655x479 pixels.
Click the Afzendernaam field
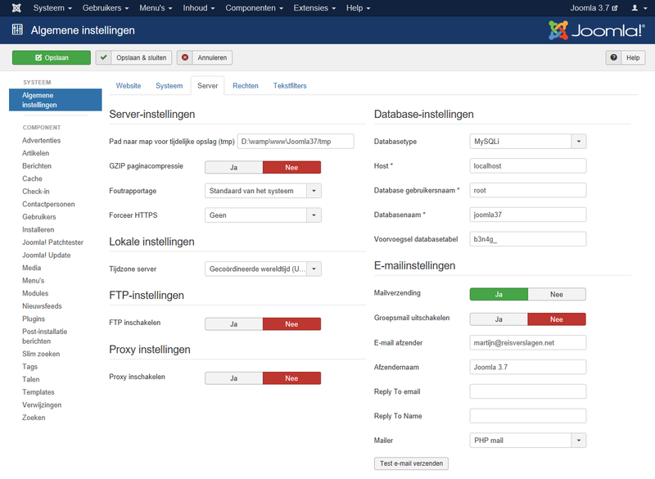click(528, 367)
